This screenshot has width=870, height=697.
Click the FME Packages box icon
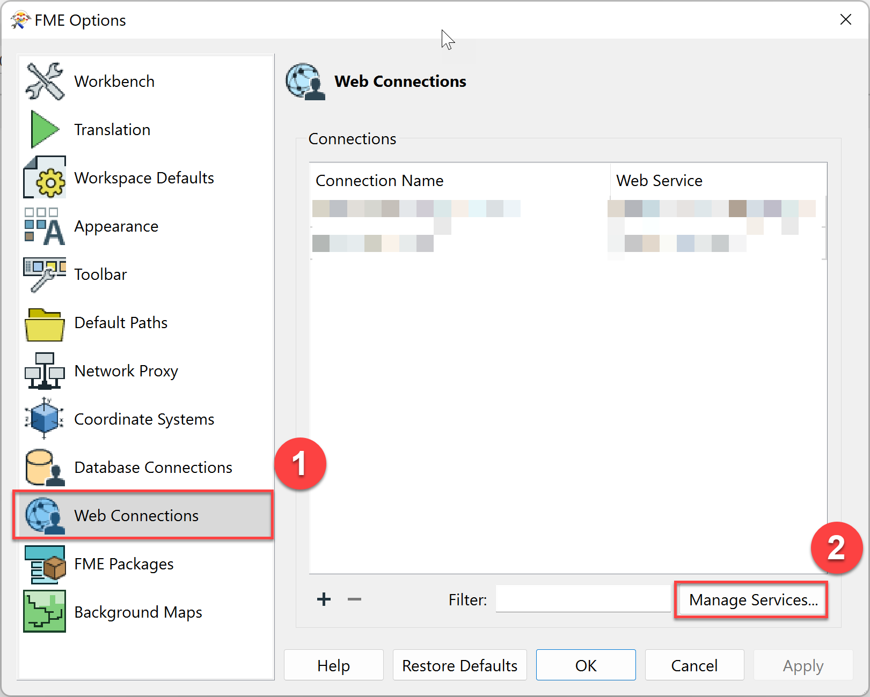click(45, 565)
